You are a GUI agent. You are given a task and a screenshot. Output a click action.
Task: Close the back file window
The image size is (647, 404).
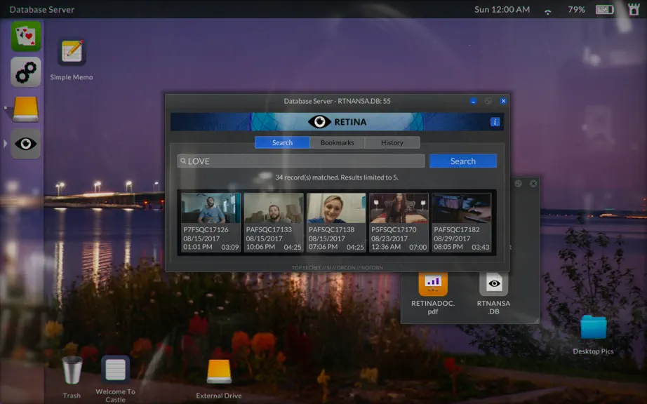533,184
